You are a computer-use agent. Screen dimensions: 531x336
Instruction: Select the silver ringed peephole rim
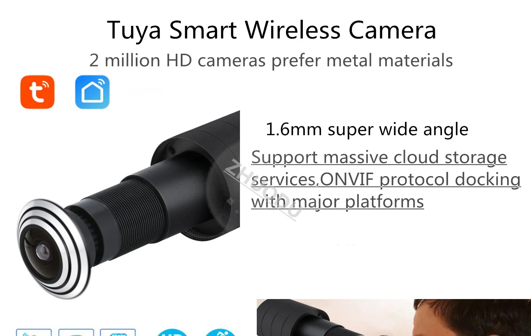[x=54, y=249]
